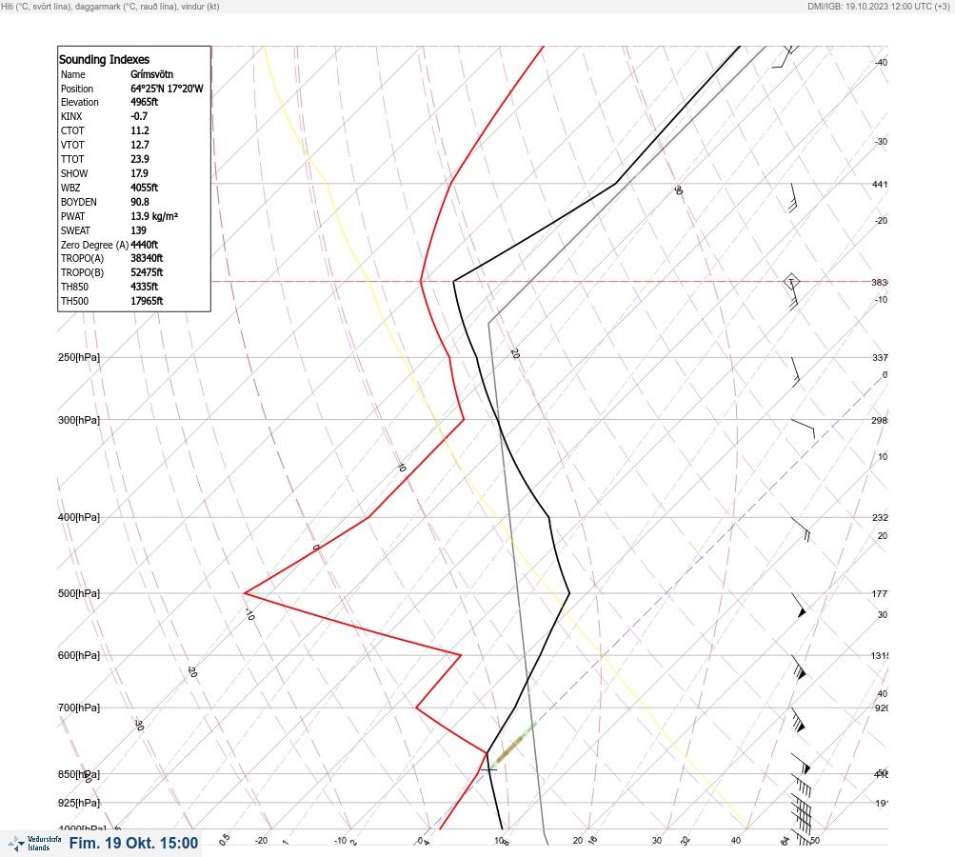Viewport: 955px width, 857px height.
Task: Click the SWEAT value '139'
Action: [138, 230]
